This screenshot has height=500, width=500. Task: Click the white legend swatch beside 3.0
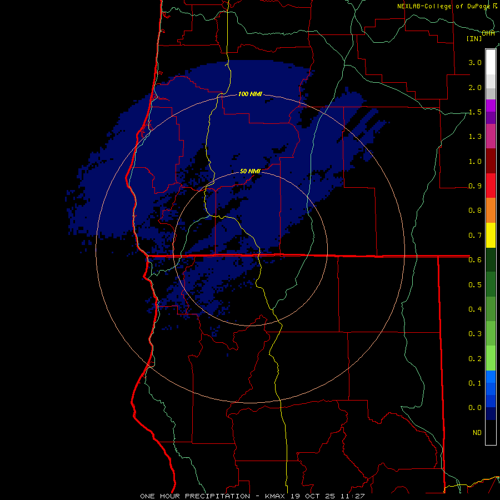click(x=491, y=62)
